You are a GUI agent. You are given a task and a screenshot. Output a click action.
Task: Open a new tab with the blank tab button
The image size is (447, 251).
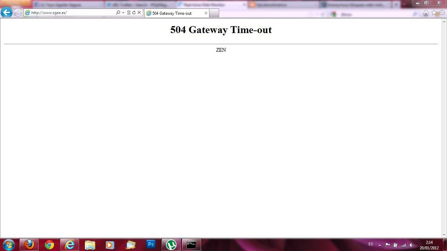pyautogui.click(x=214, y=13)
